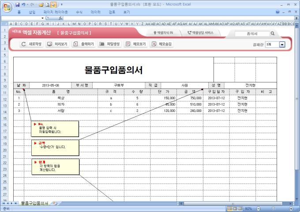Select the 품명 cell 의자
Screen dimensions: 300x212
[61, 104]
